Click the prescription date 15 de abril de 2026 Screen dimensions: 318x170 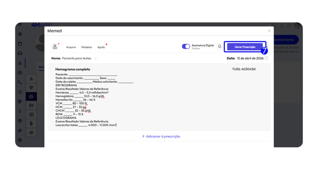click(250, 58)
